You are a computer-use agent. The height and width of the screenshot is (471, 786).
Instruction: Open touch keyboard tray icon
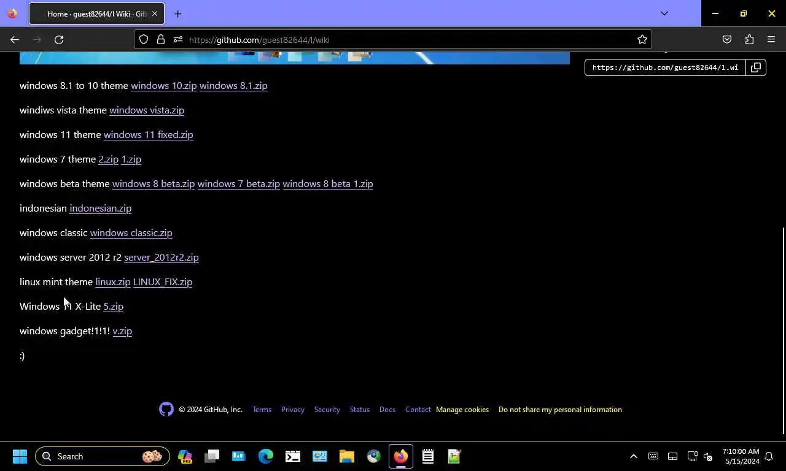pos(653,456)
